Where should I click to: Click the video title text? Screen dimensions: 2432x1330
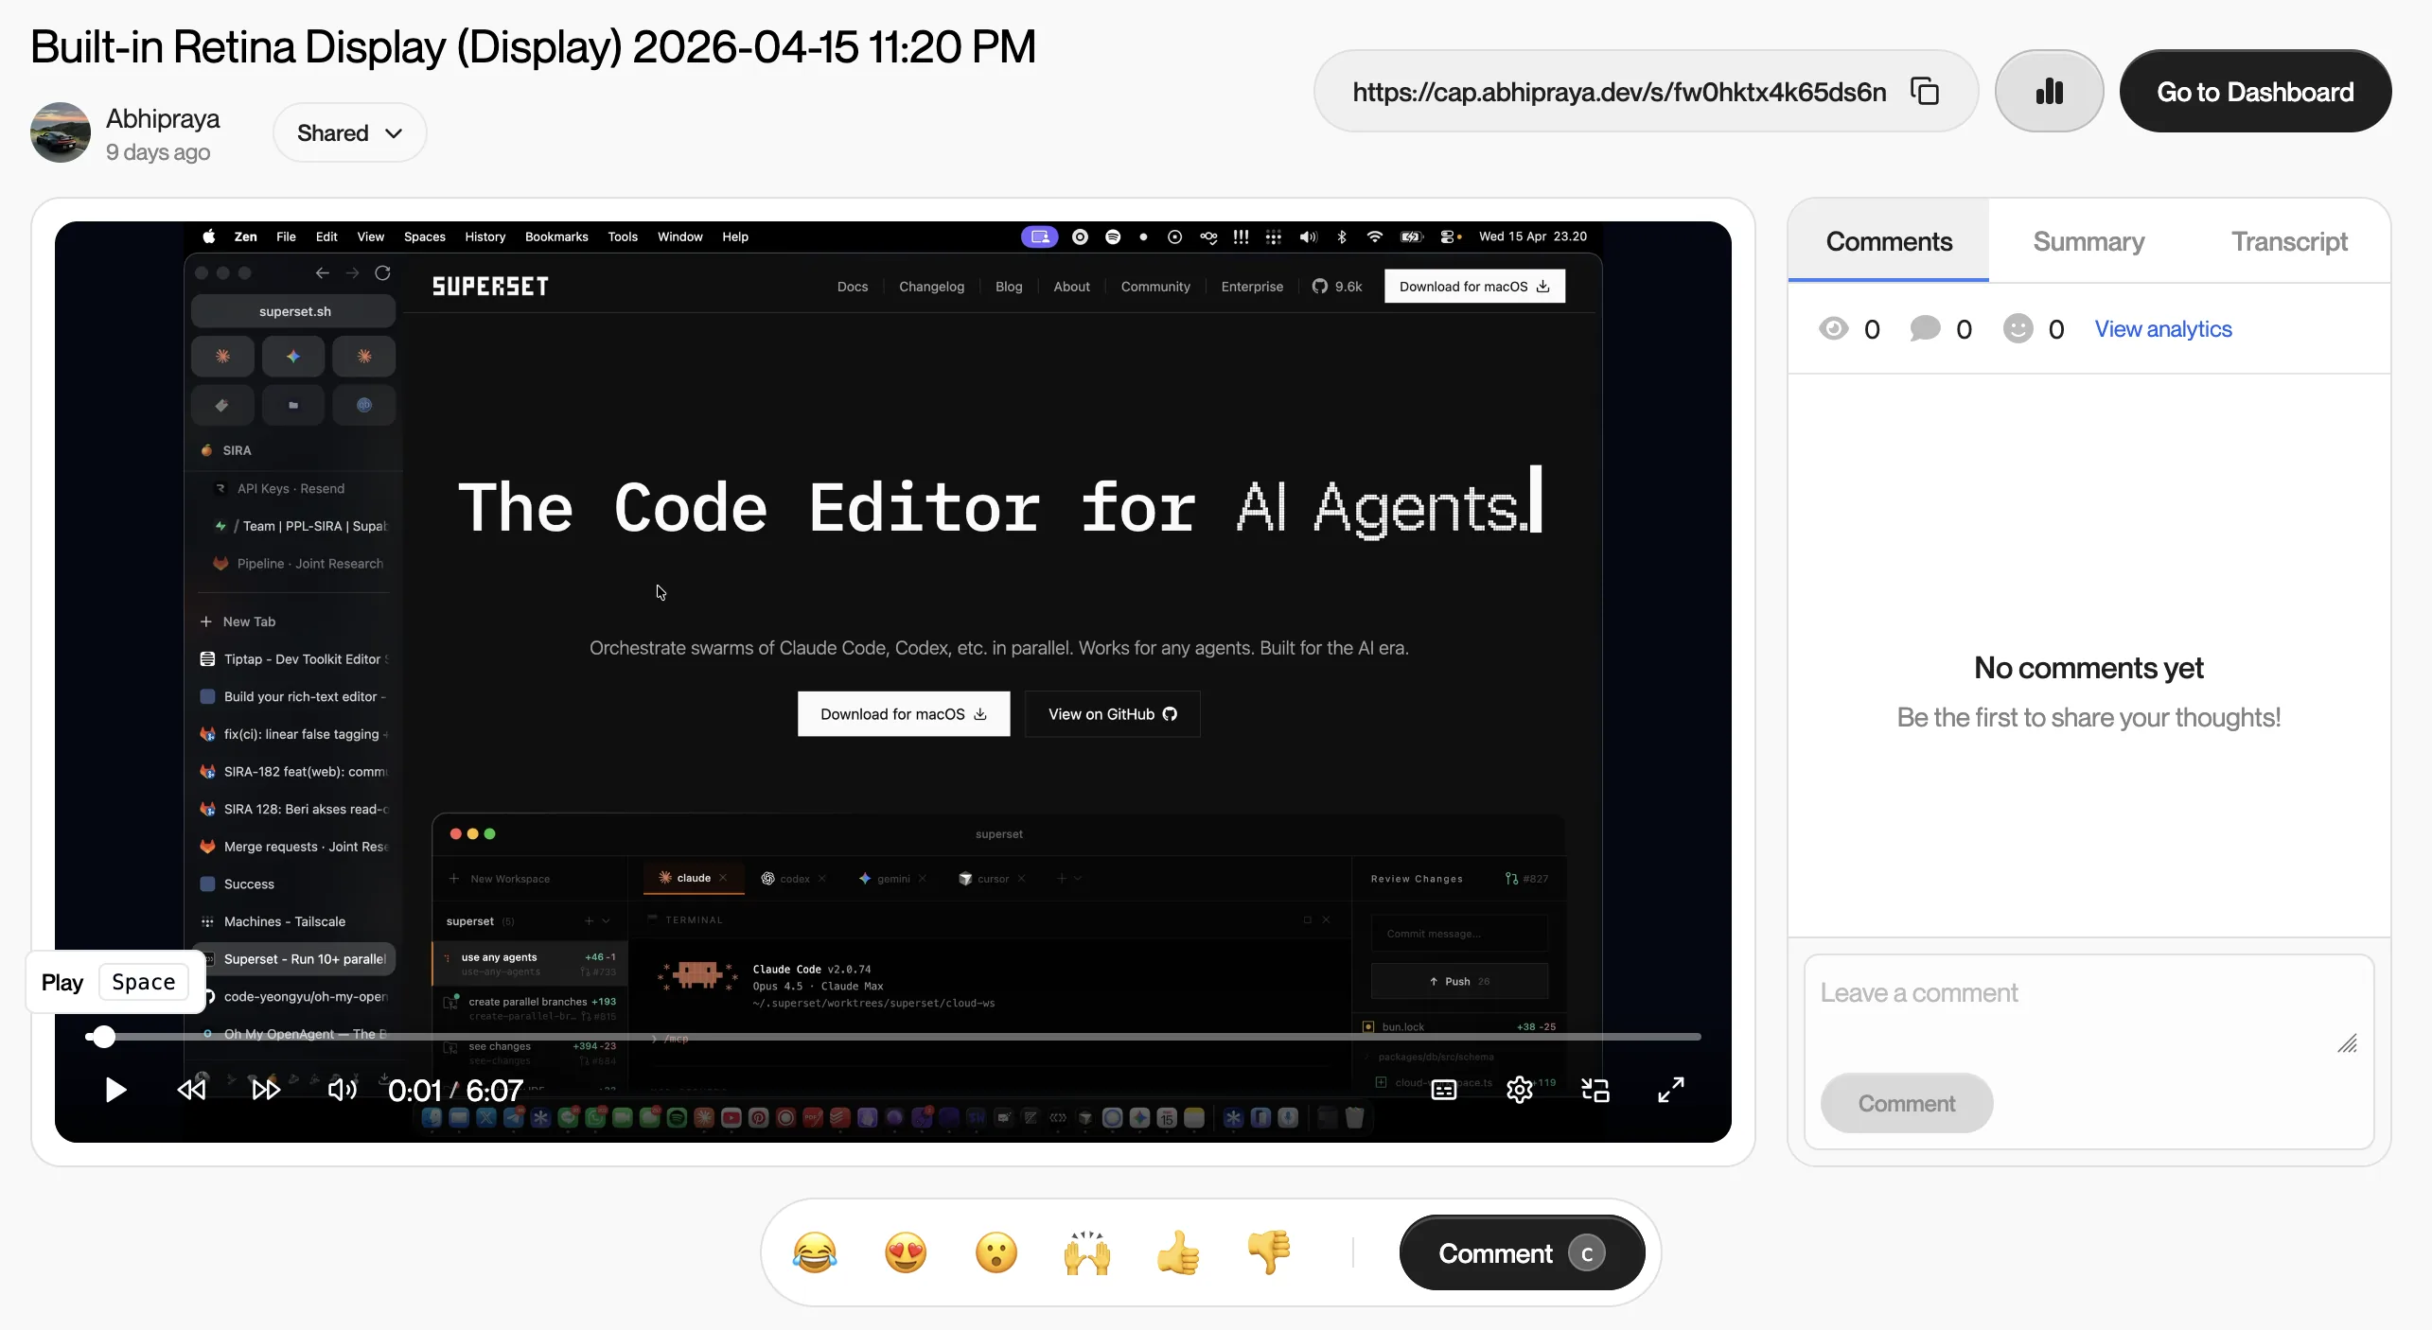click(534, 47)
